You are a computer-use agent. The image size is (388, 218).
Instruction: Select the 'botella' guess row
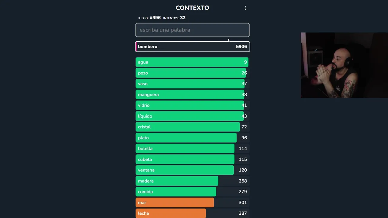tap(192, 149)
